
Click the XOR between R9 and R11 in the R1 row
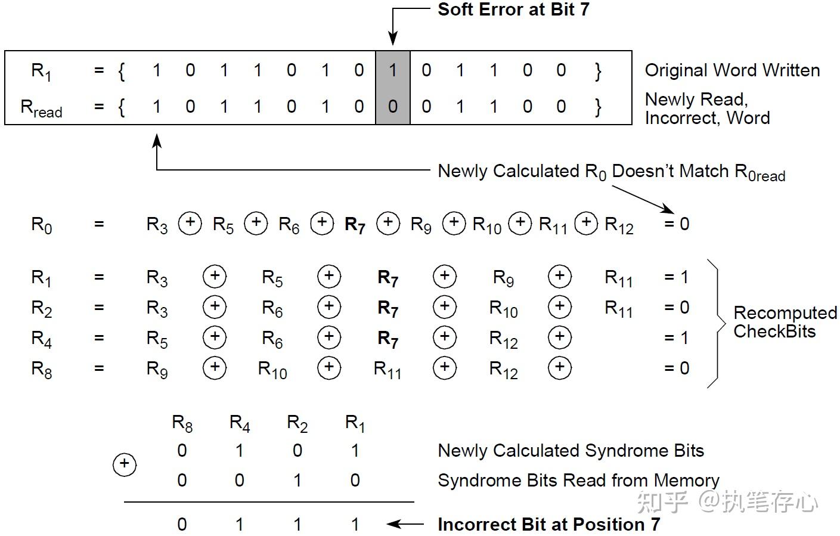559,276
